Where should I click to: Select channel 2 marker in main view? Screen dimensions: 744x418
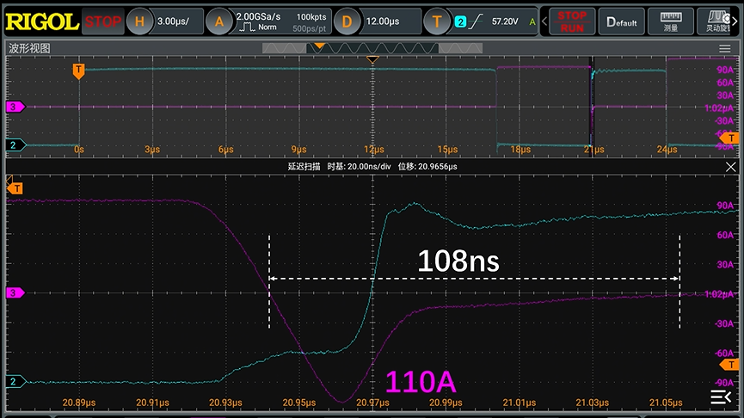point(15,144)
